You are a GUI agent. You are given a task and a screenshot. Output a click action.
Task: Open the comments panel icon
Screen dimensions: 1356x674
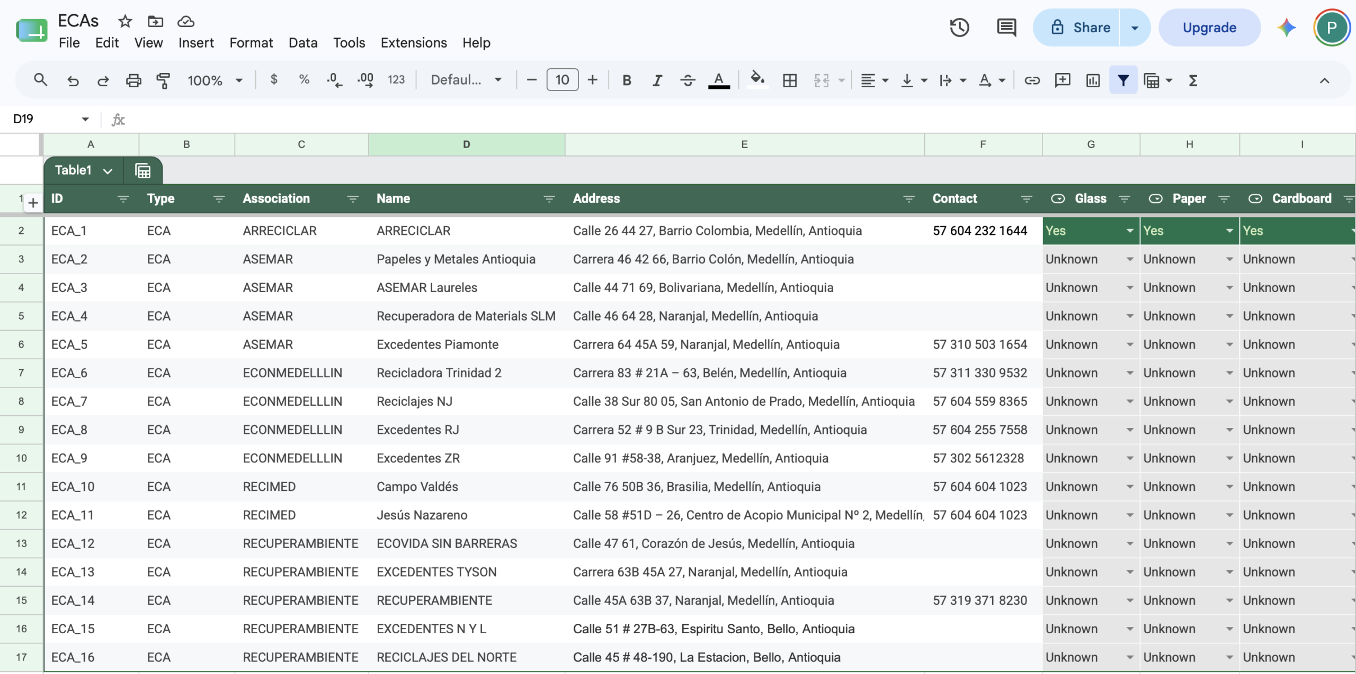[x=1006, y=28]
